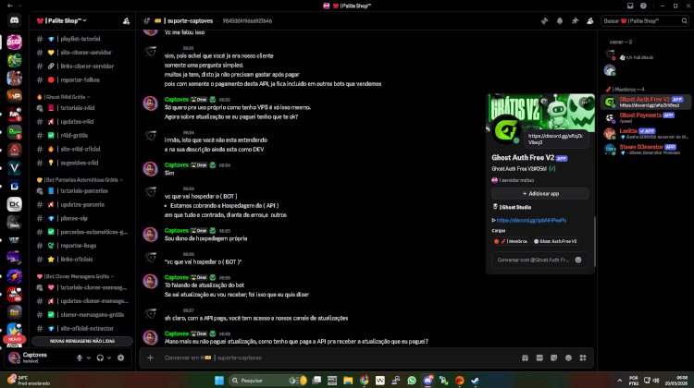Click the plus attachment button in message bar
This screenshot has width=694, height=388.
[x=151, y=358]
